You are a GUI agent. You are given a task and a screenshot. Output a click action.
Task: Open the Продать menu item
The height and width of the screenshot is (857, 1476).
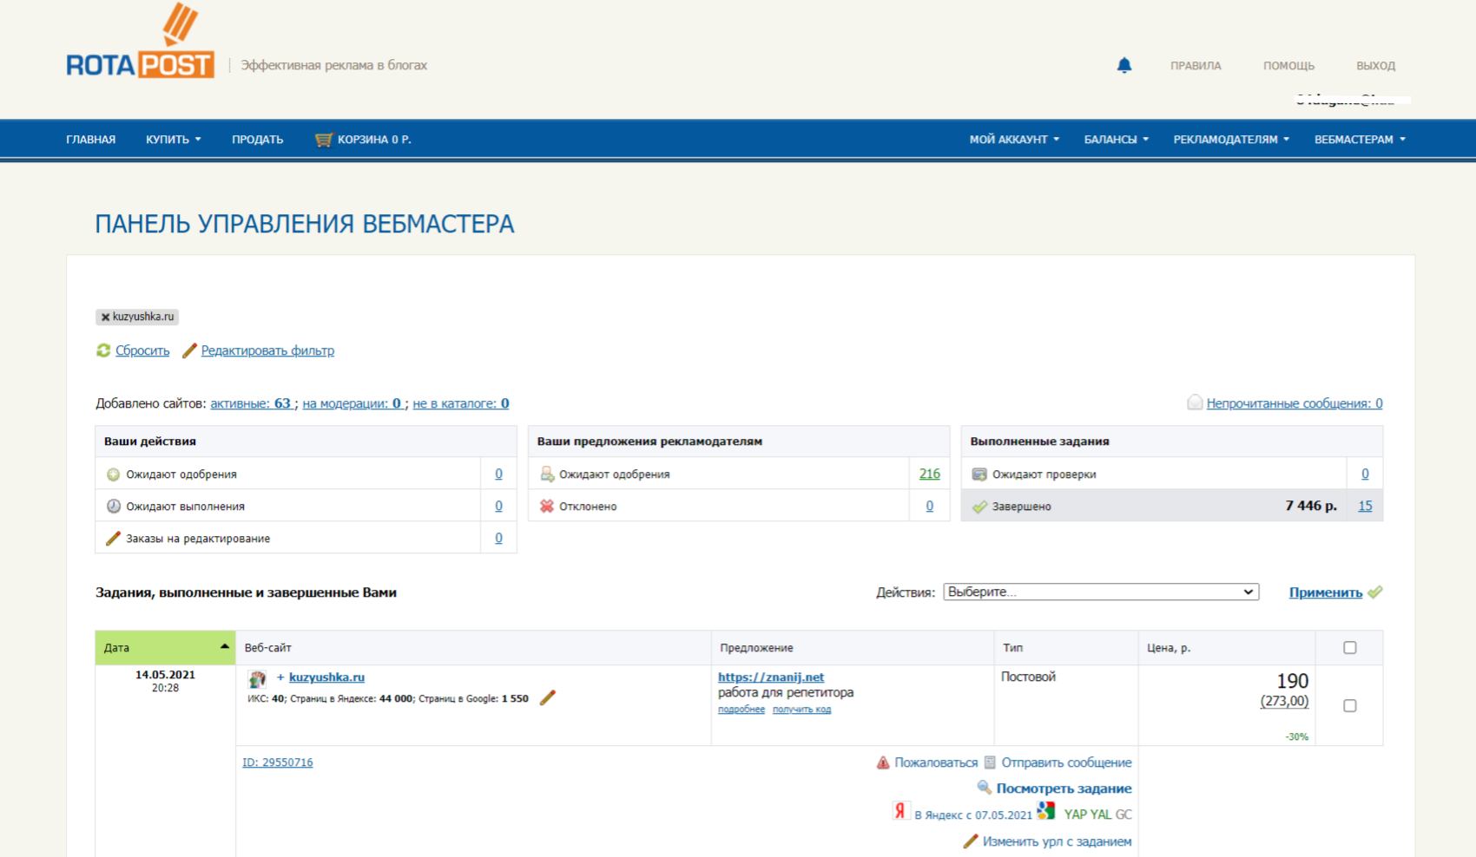tap(257, 140)
